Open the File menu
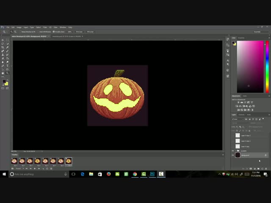Image resolution: width=271 pixels, height=203 pixels. pyautogui.click(x=8, y=27)
